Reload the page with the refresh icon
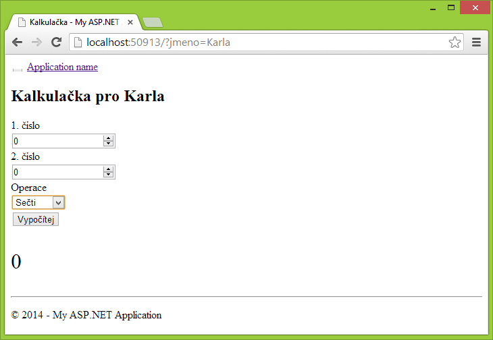493x340 pixels. point(56,42)
